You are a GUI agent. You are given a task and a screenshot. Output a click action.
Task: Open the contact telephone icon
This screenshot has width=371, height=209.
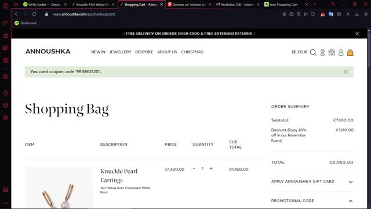pyautogui.click(x=332, y=52)
